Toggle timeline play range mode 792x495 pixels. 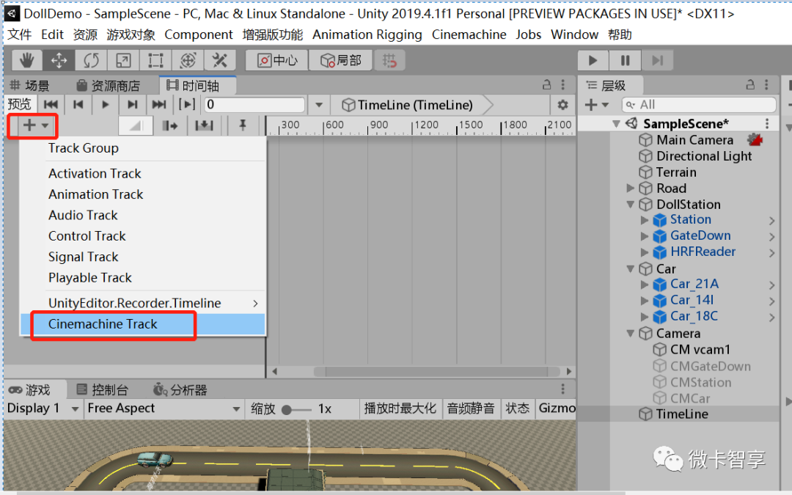(186, 105)
